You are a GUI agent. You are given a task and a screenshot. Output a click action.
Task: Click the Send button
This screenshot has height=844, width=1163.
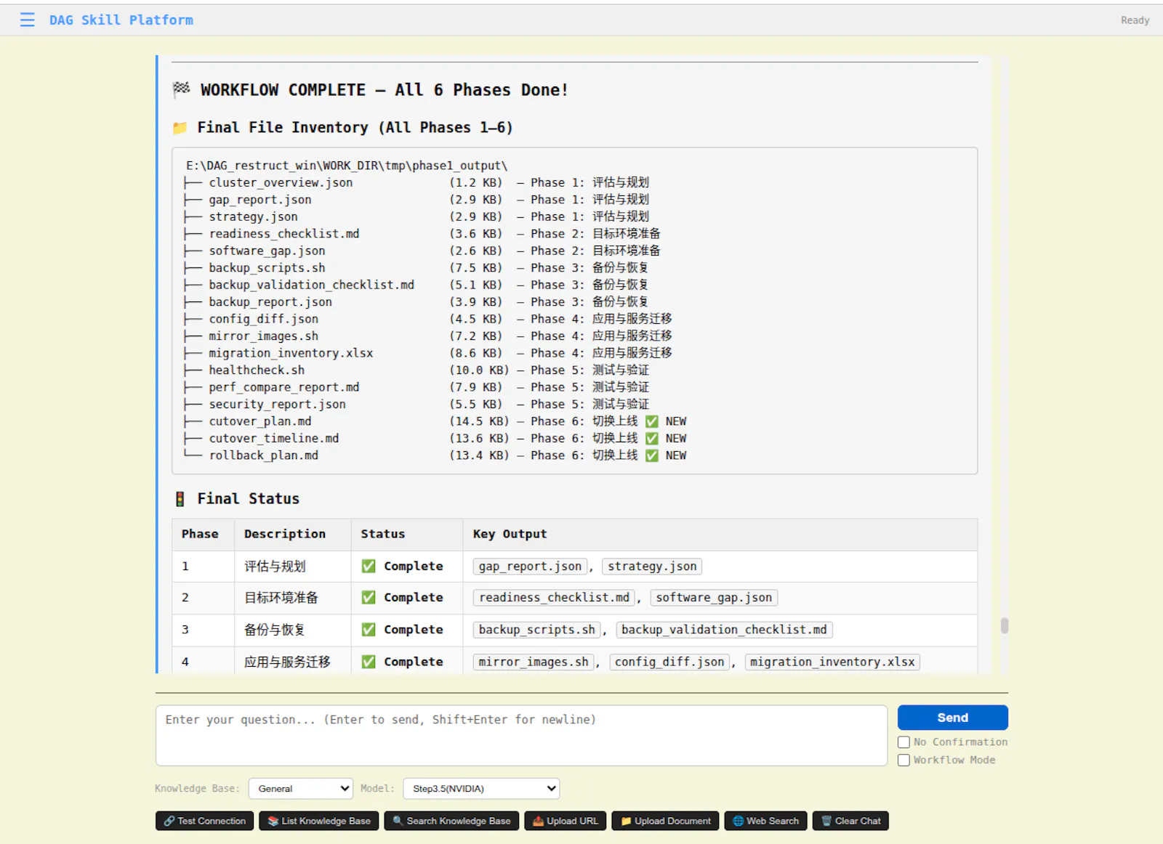[x=952, y=718]
